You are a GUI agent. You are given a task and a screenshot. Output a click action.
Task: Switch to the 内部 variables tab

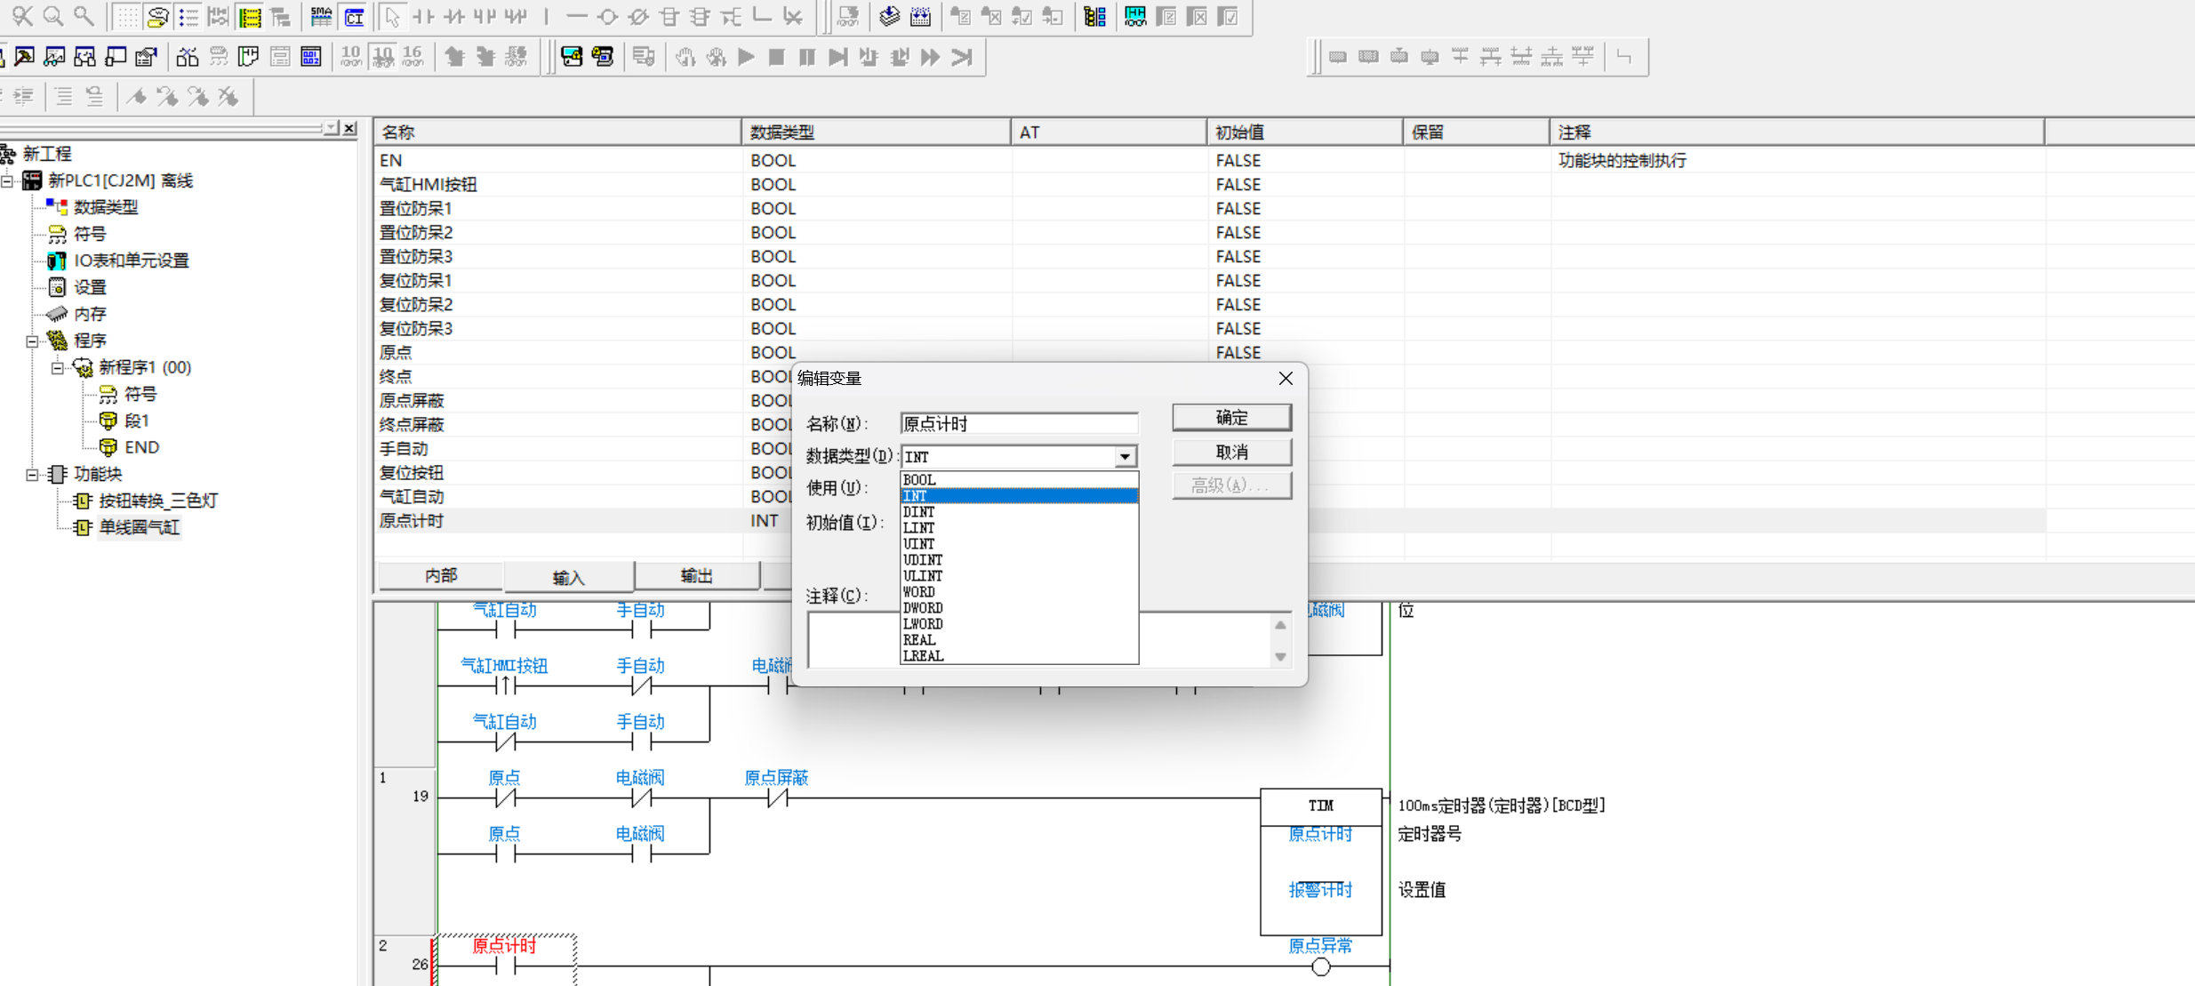[x=441, y=575]
